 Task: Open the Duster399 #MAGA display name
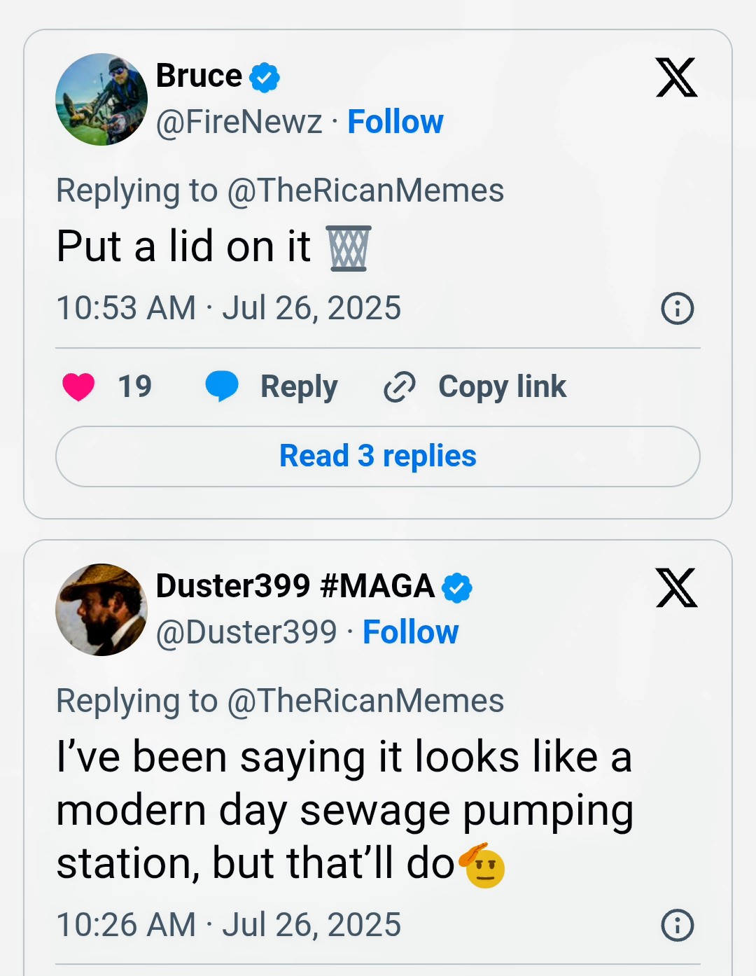[295, 586]
